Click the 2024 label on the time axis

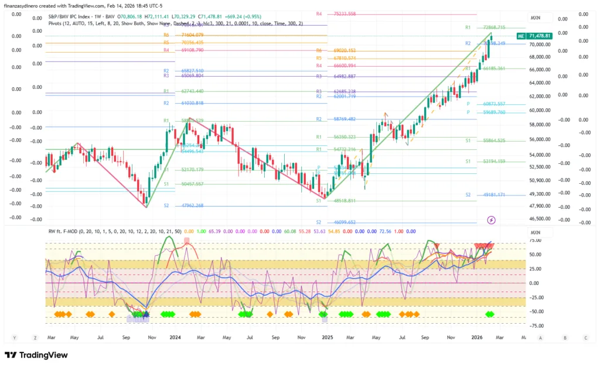(174, 338)
